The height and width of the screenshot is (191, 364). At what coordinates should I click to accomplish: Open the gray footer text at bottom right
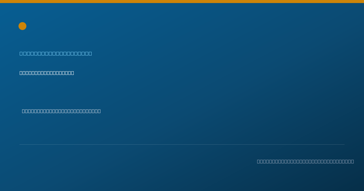(x=305, y=161)
